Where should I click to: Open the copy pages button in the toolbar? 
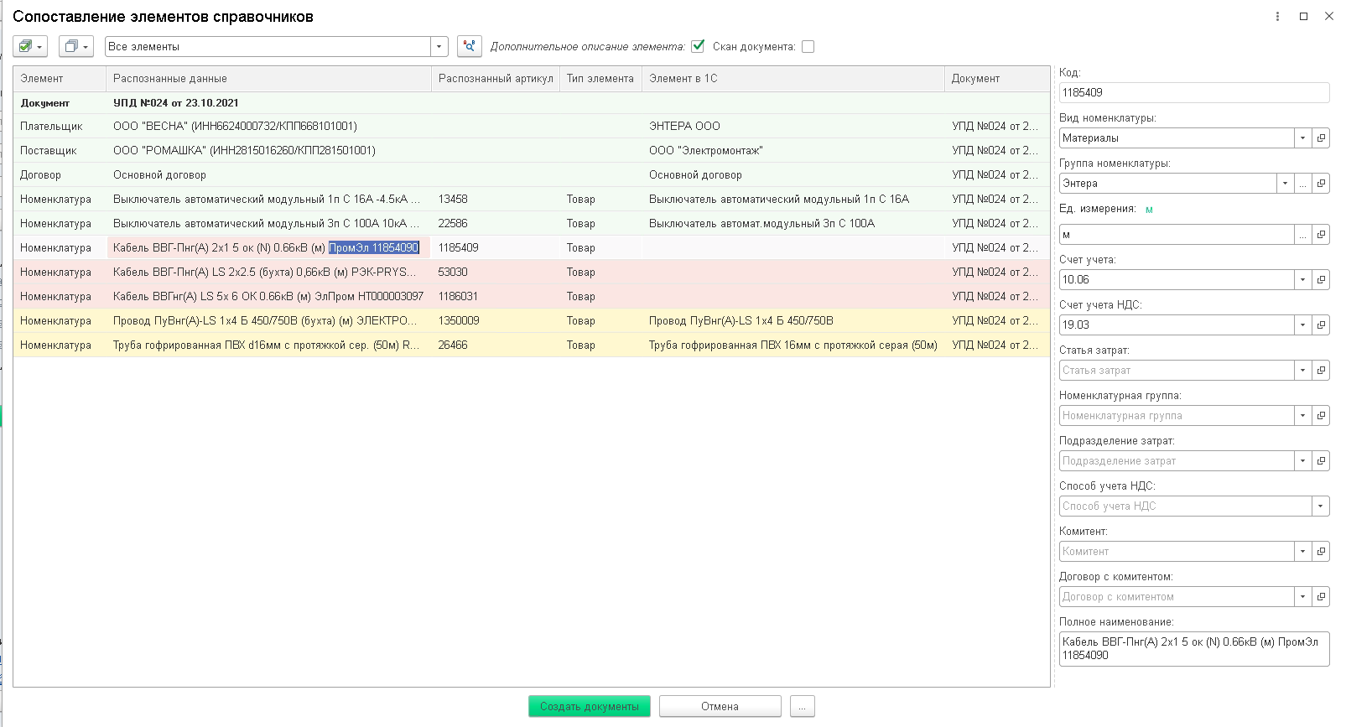tap(75, 46)
